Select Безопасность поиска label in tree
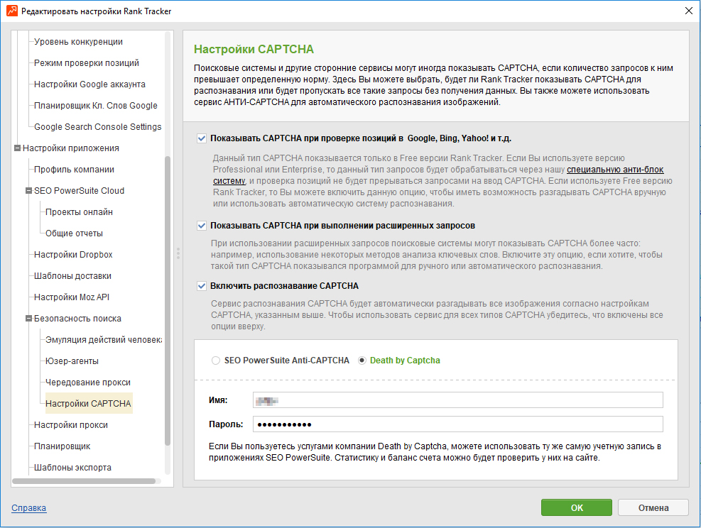 77,319
